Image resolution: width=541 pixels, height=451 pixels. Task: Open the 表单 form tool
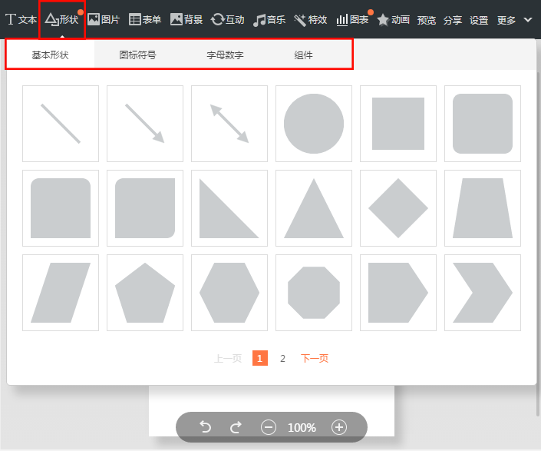click(x=145, y=20)
